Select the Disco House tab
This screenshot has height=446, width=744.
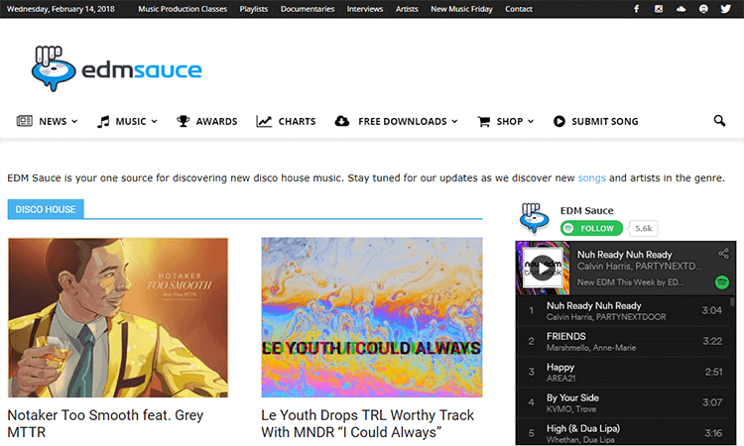click(x=46, y=209)
